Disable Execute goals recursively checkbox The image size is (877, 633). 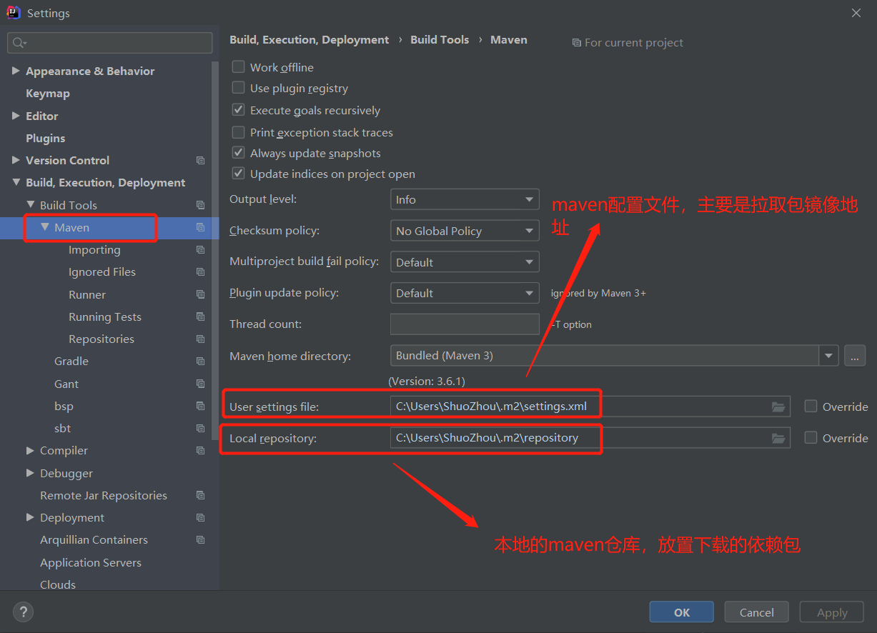[238, 110]
